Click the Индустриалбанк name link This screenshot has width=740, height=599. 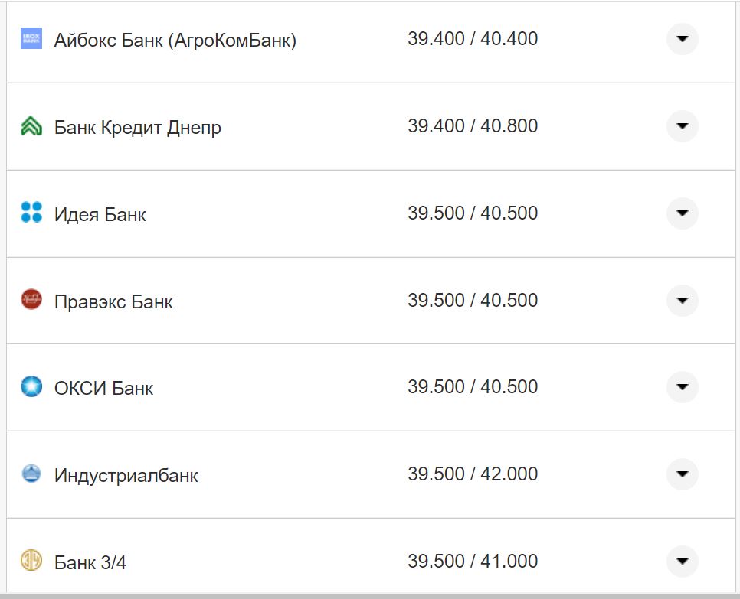[x=126, y=475]
